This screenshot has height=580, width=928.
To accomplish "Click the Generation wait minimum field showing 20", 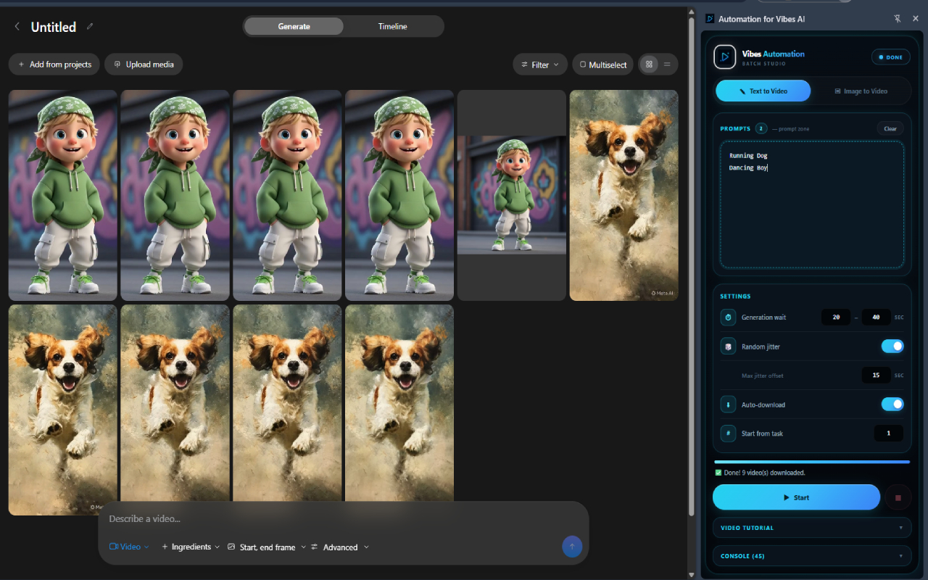I will 836,318.
